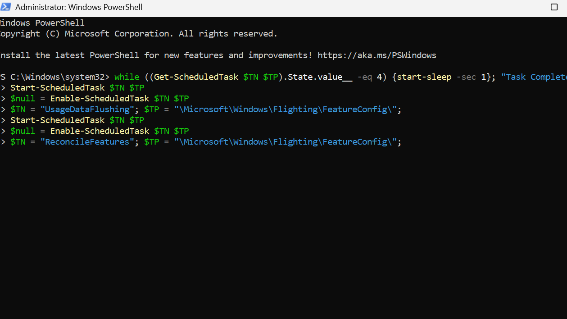Click the 'start-sleep' command text

click(x=424, y=77)
